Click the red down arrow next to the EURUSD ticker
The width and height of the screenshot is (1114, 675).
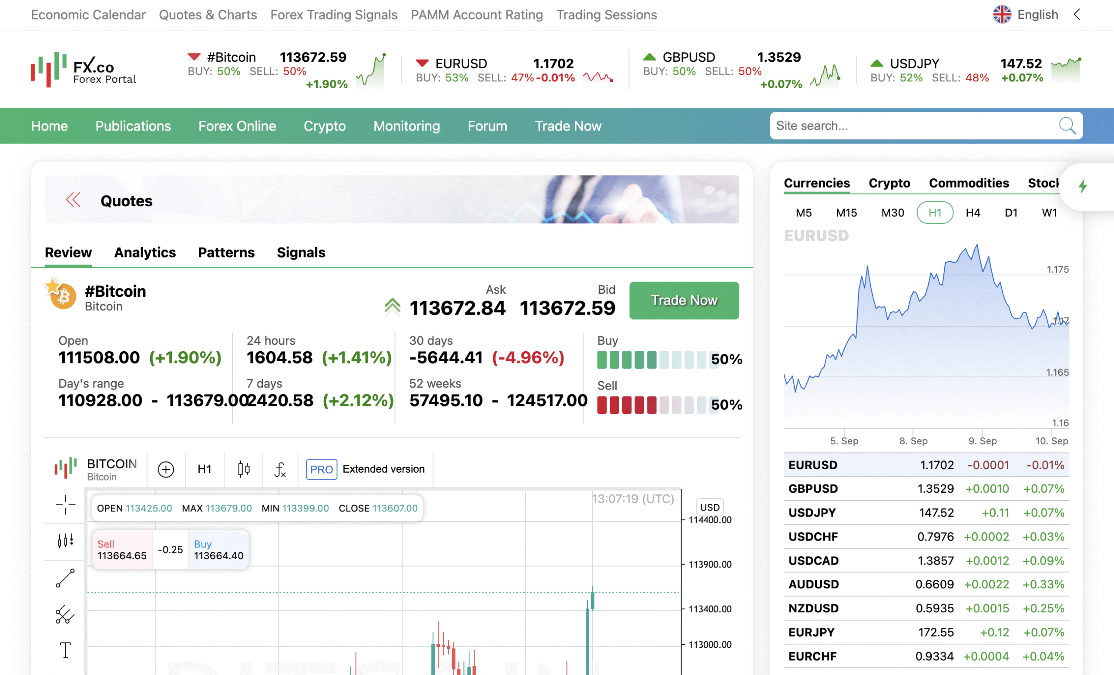(422, 63)
